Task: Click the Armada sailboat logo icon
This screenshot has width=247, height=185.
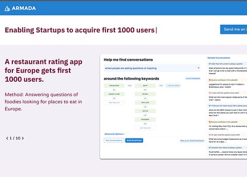Action: (7, 8)
